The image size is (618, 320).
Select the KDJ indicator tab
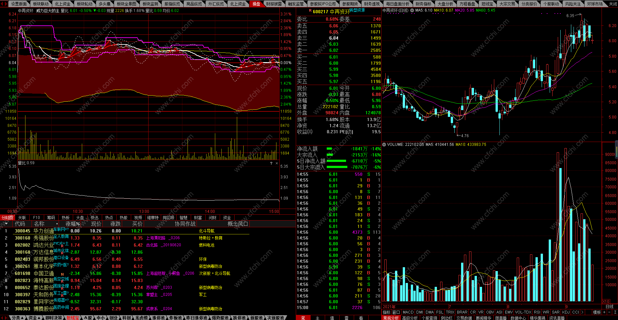(x=566, y=312)
